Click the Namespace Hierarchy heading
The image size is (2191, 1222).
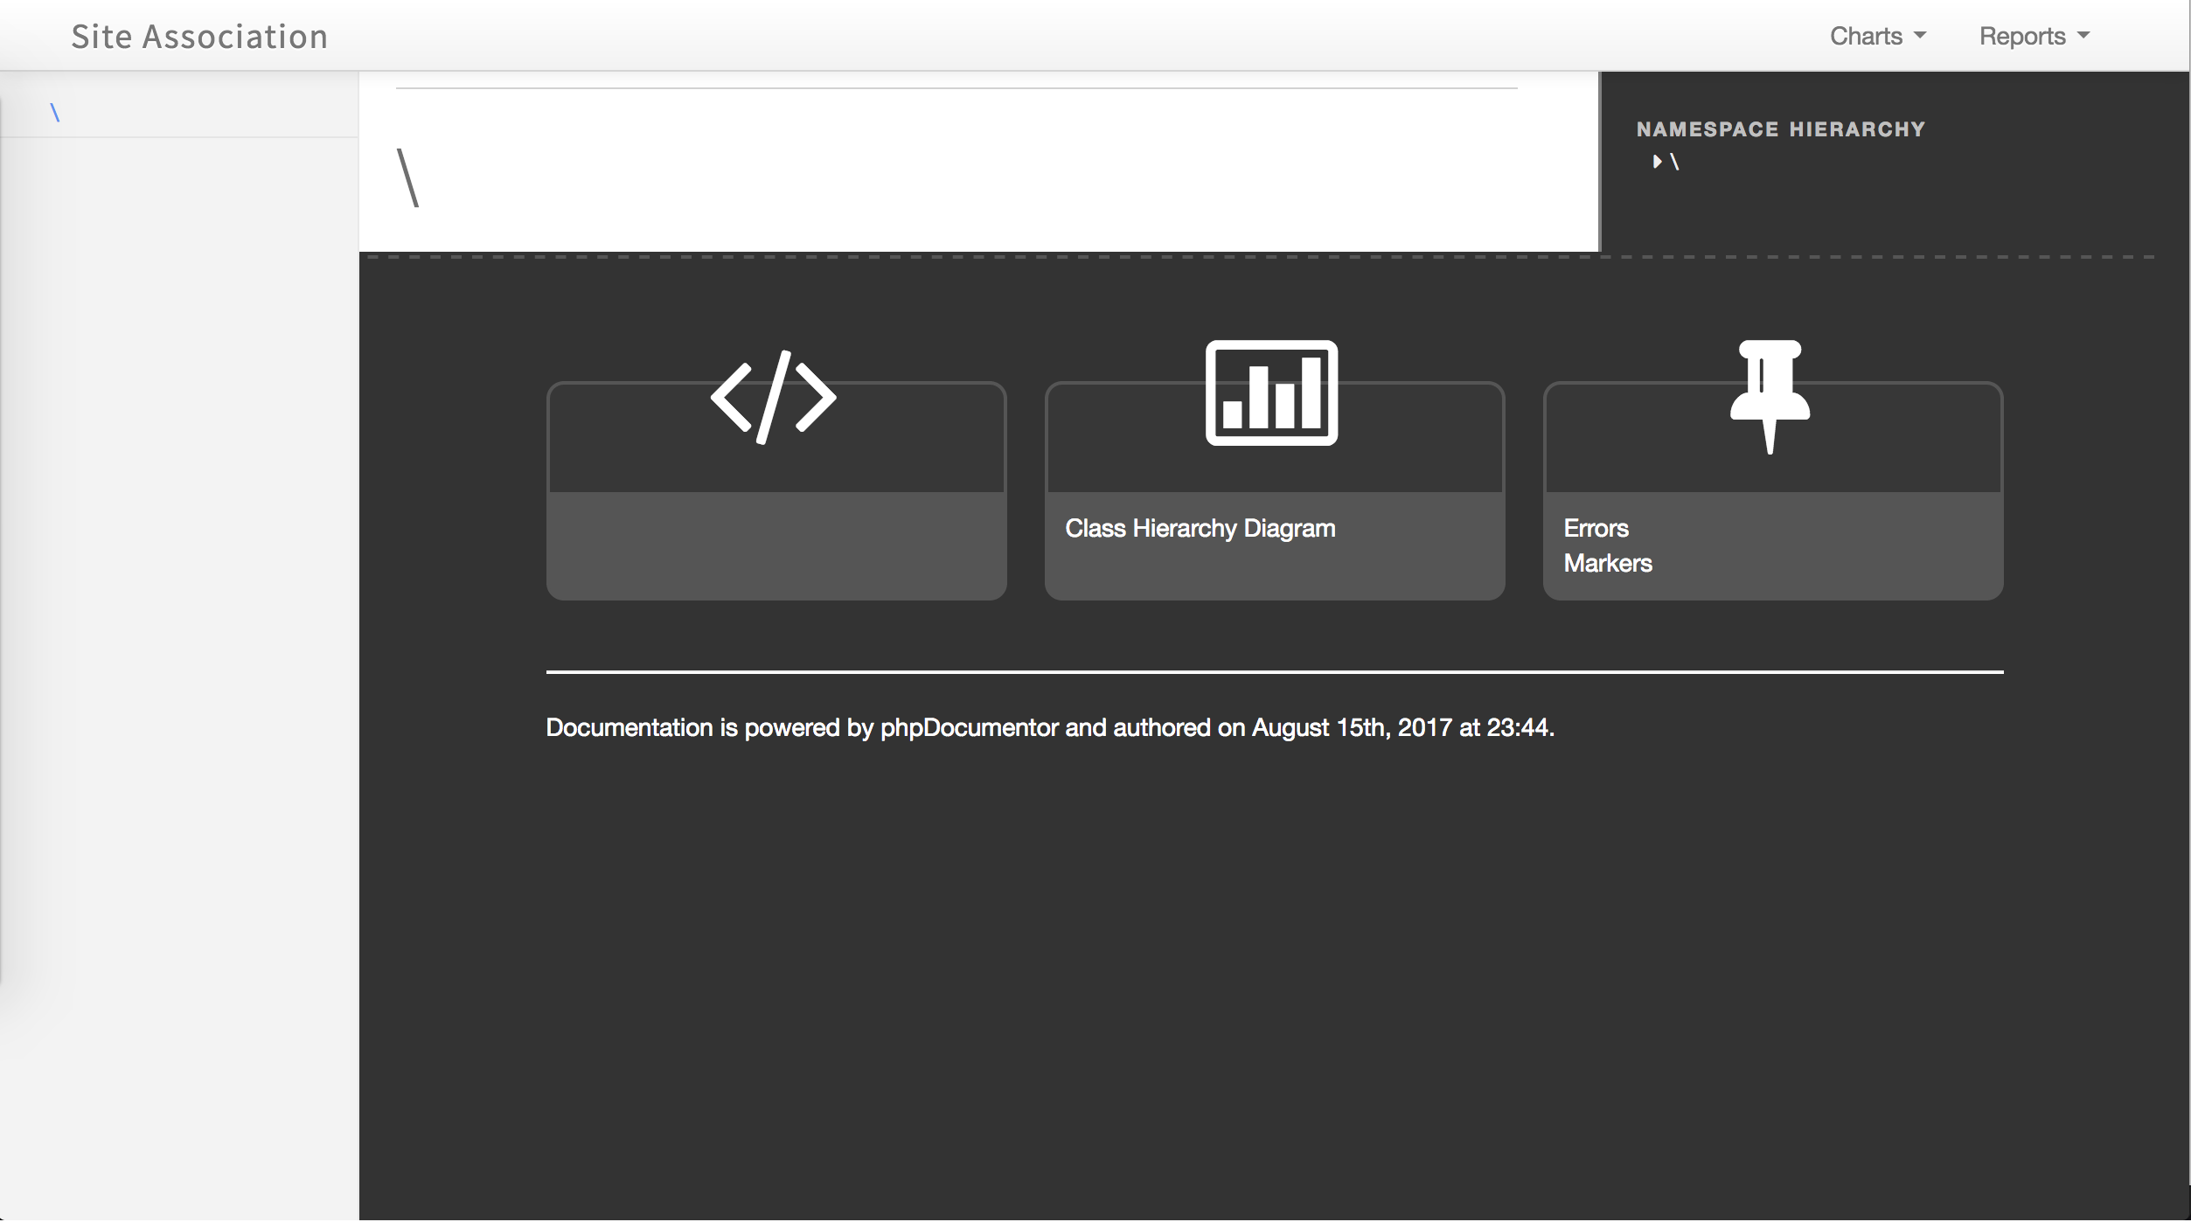(x=1780, y=129)
